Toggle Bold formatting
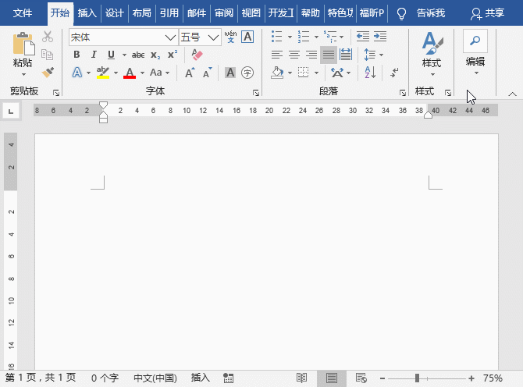This screenshot has height=387, width=523. [x=76, y=55]
